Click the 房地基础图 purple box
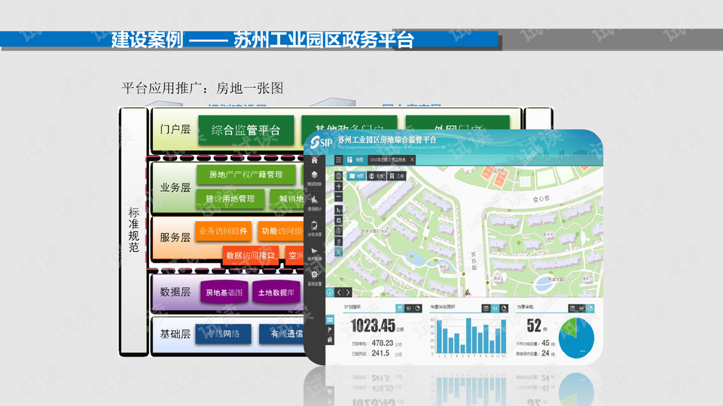This screenshot has width=723, height=406. point(224,292)
